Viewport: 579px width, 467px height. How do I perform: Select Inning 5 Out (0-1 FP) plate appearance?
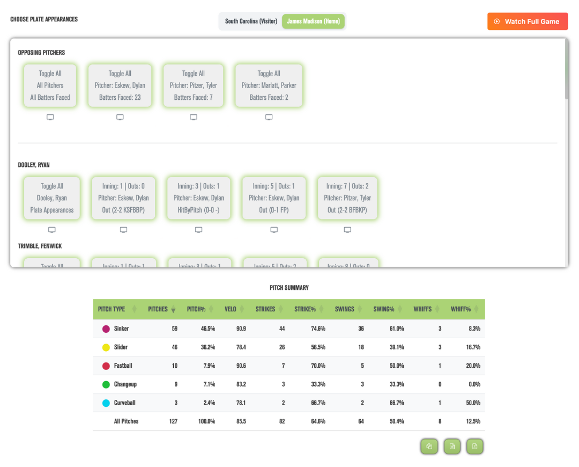[274, 198]
